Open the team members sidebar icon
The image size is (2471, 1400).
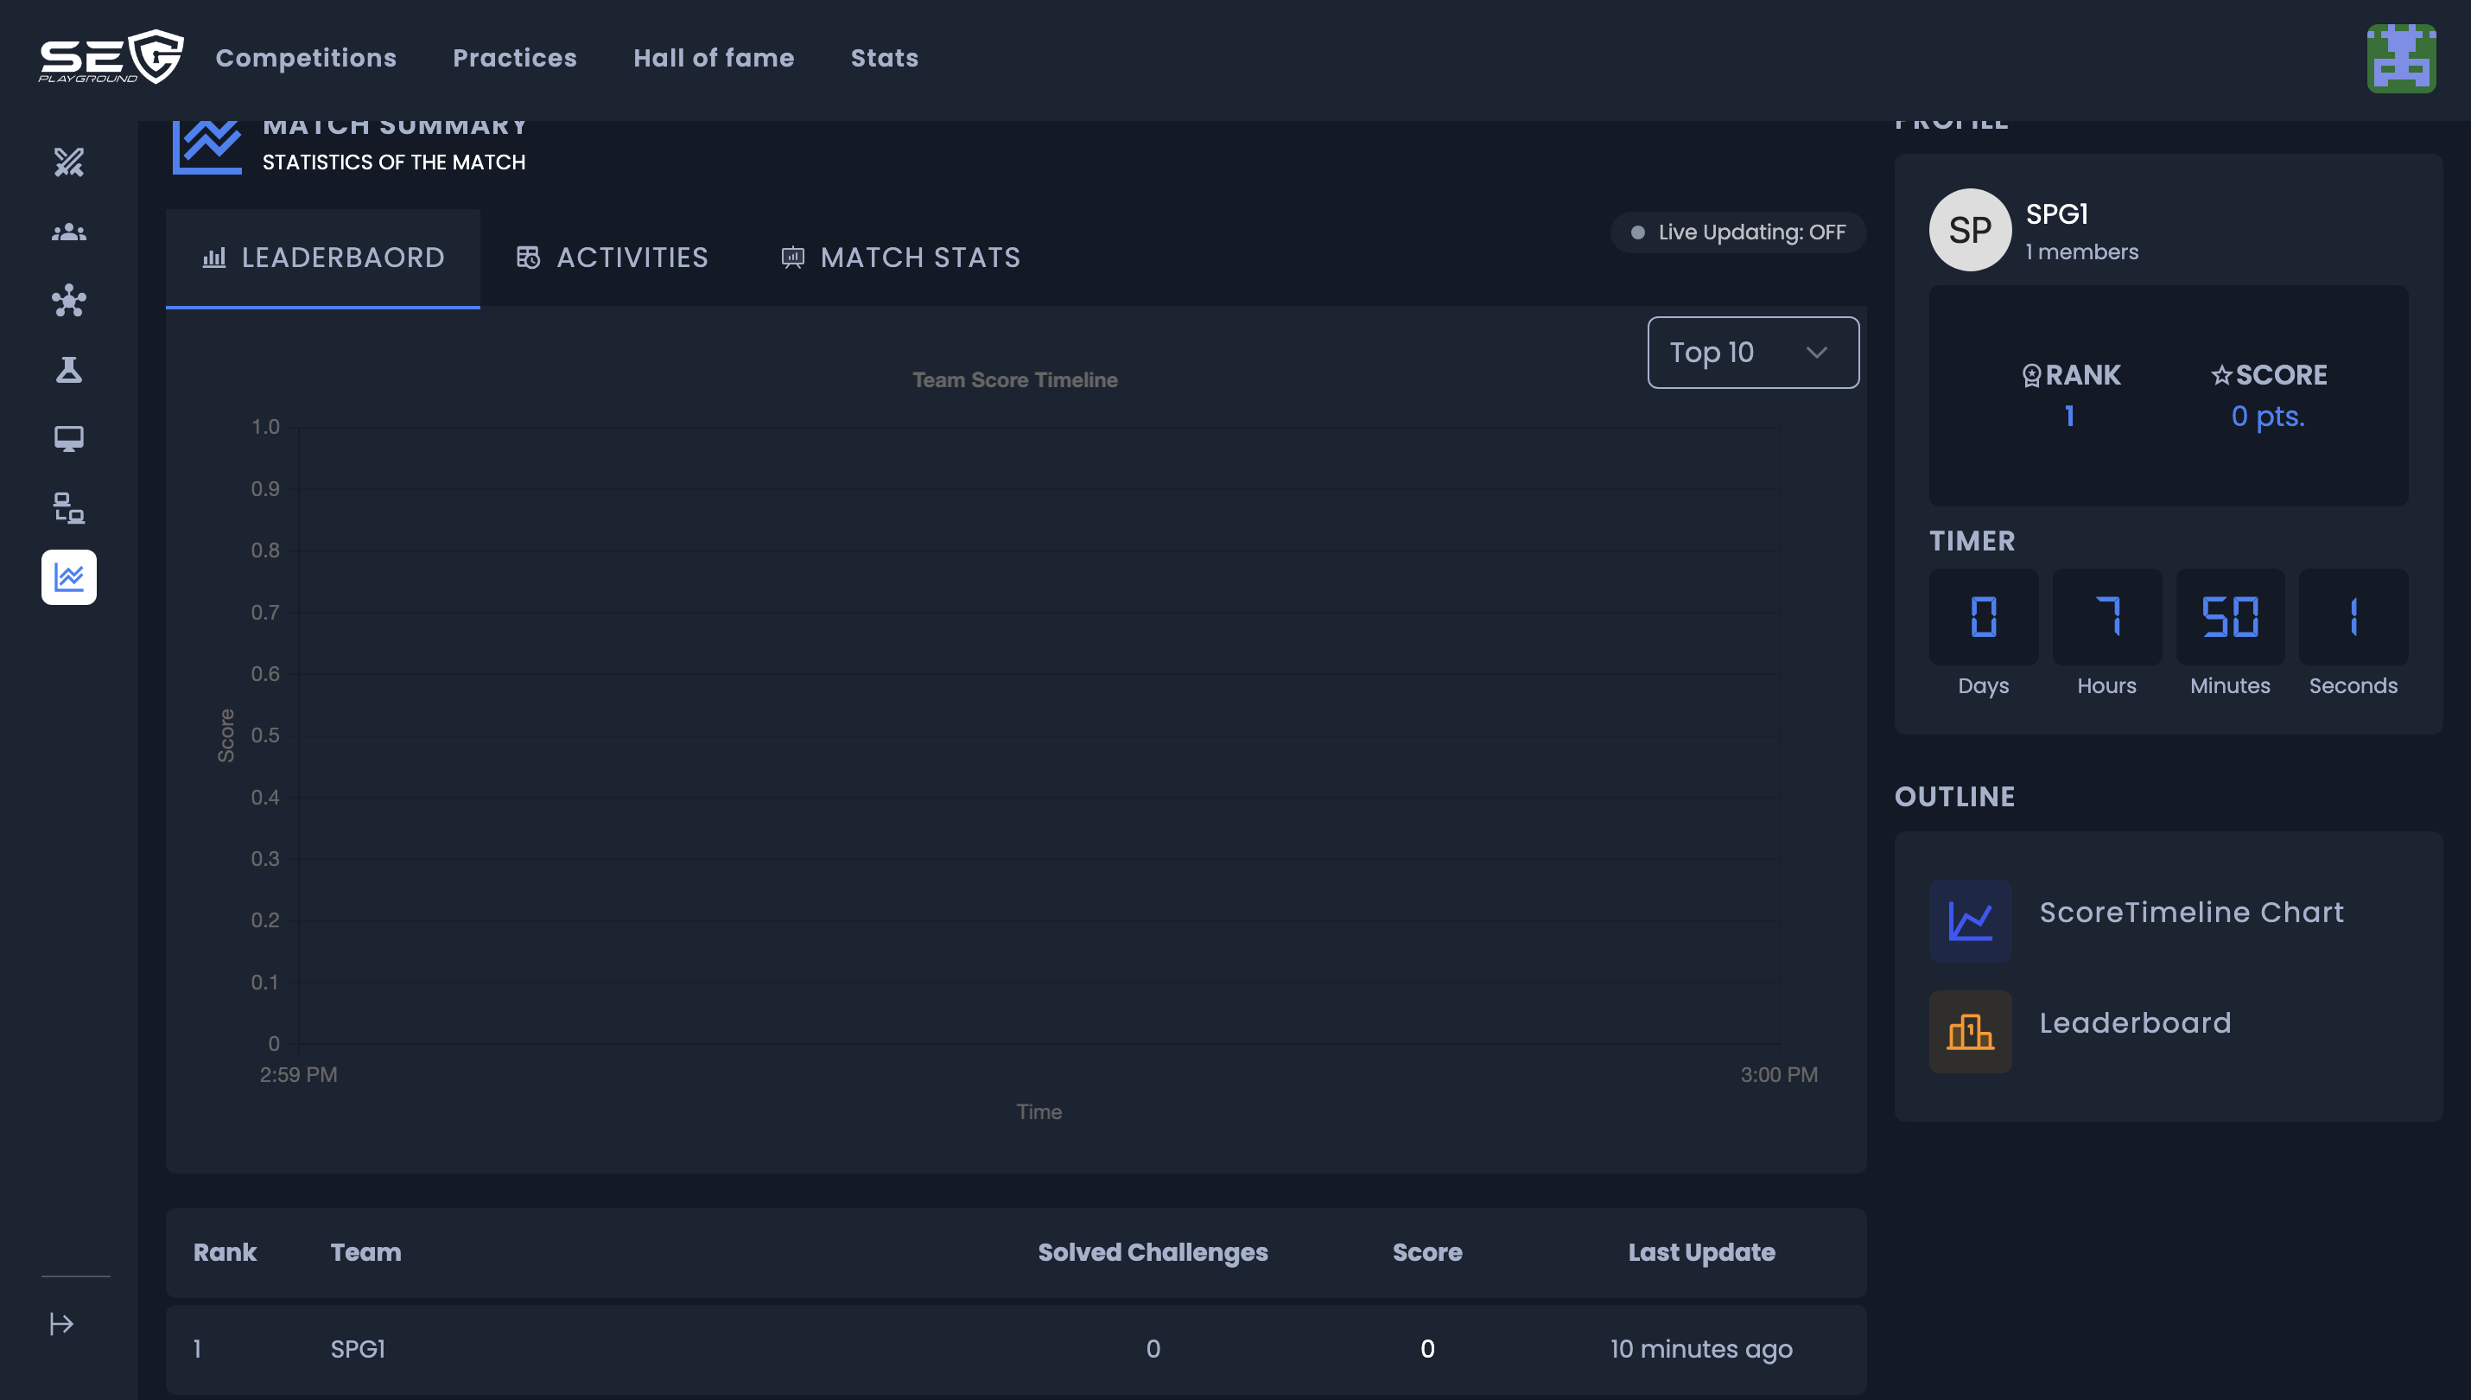point(68,232)
